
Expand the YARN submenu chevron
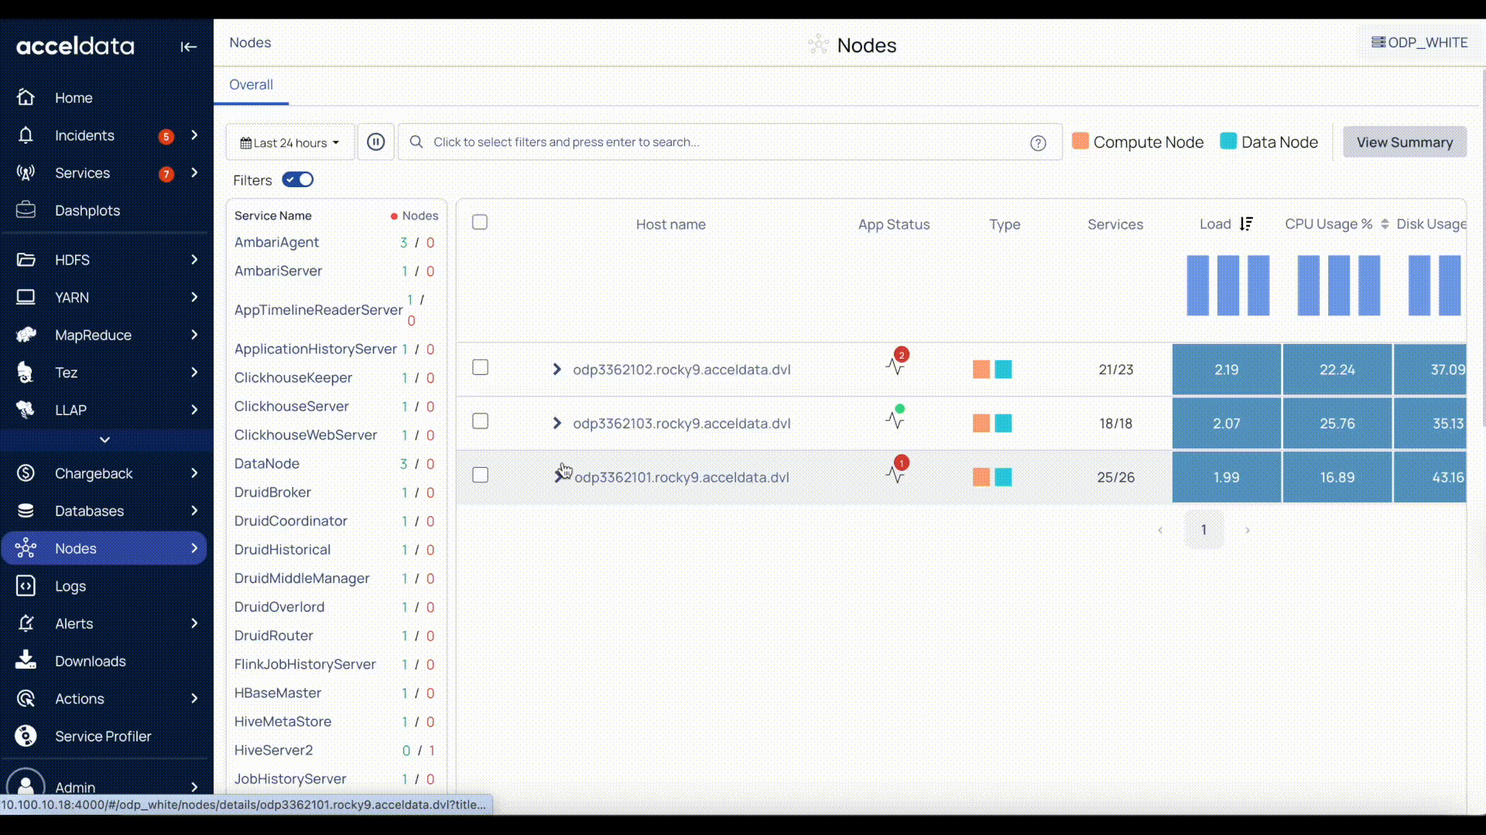(194, 297)
